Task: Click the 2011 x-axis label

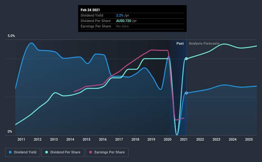Action: (x=21, y=139)
